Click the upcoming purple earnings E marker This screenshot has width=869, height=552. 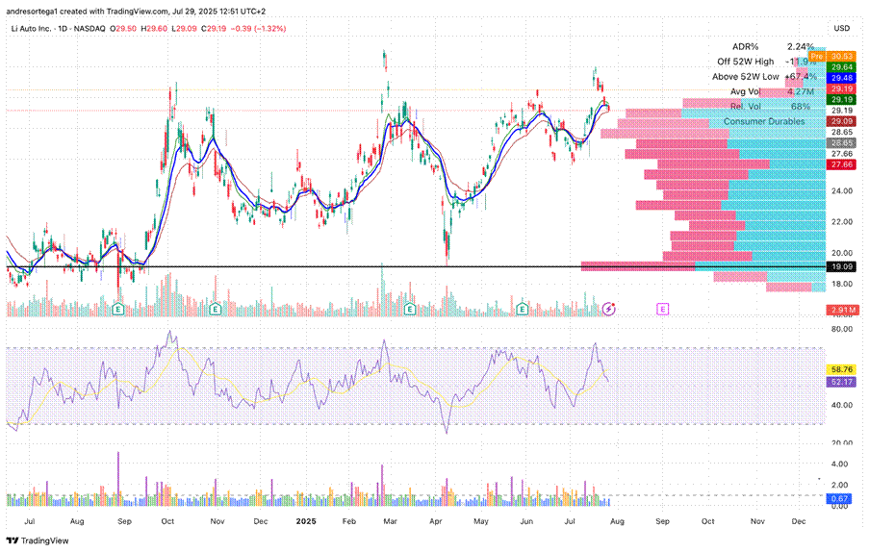click(x=662, y=309)
